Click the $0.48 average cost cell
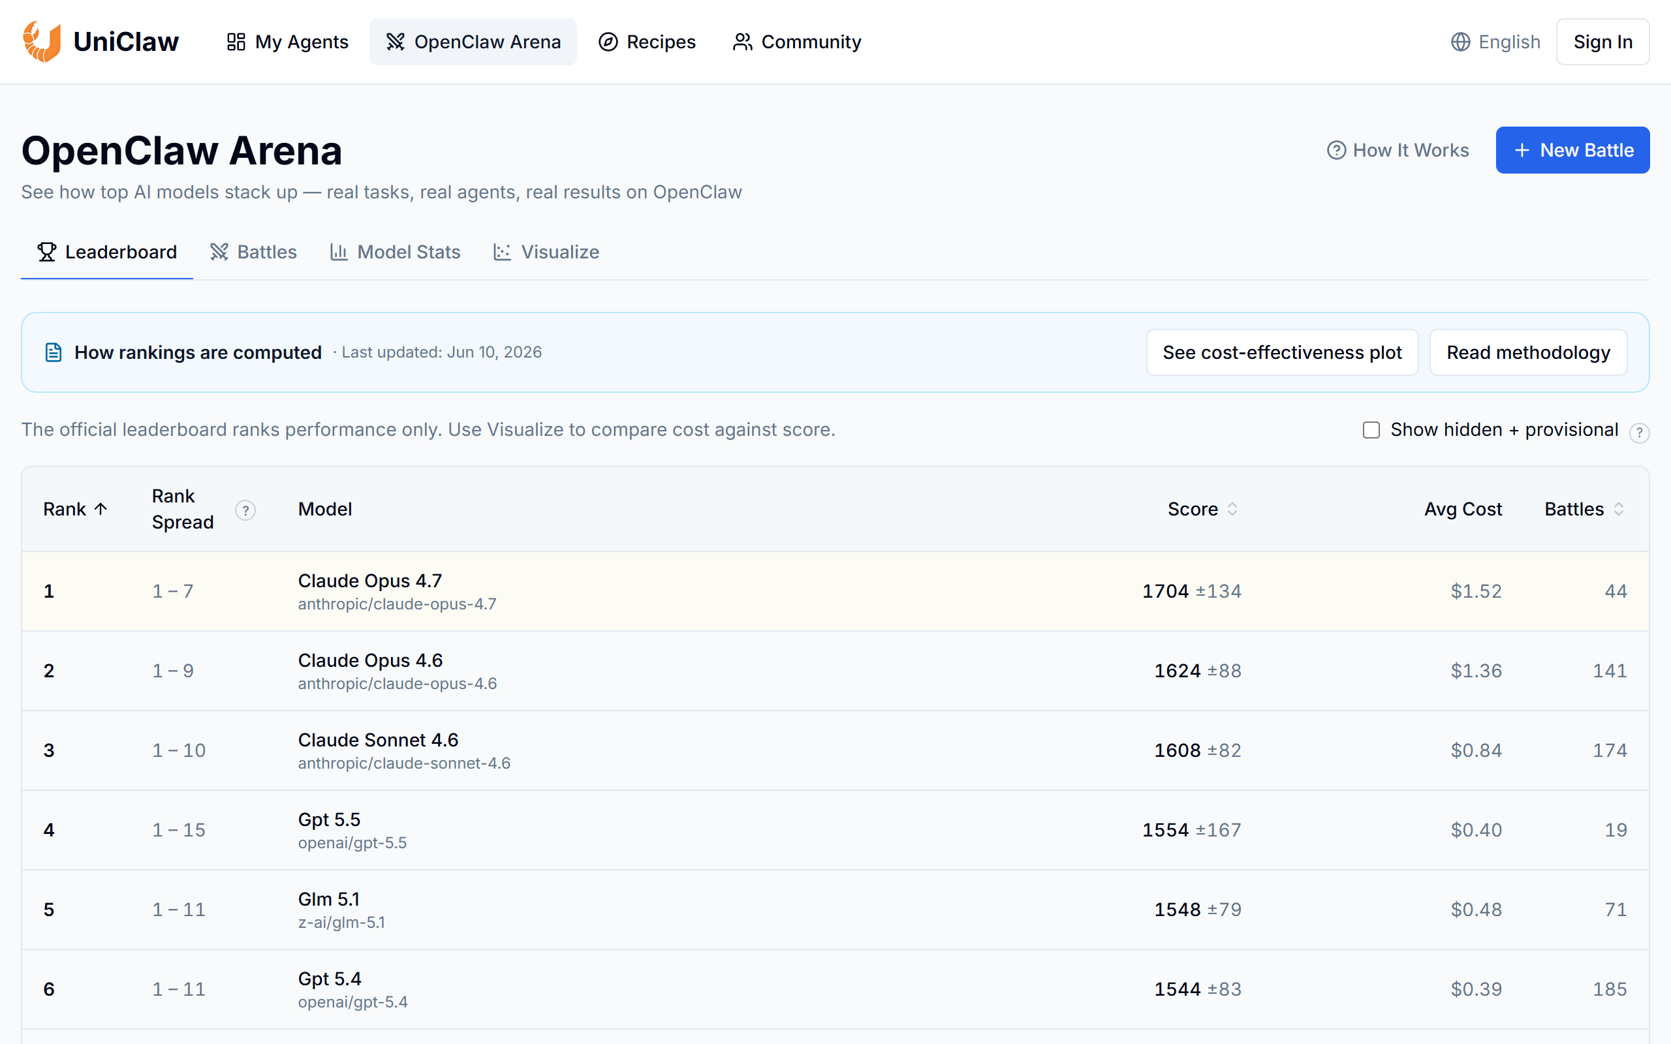The height and width of the screenshot is (1044, 1671). 1476,910
